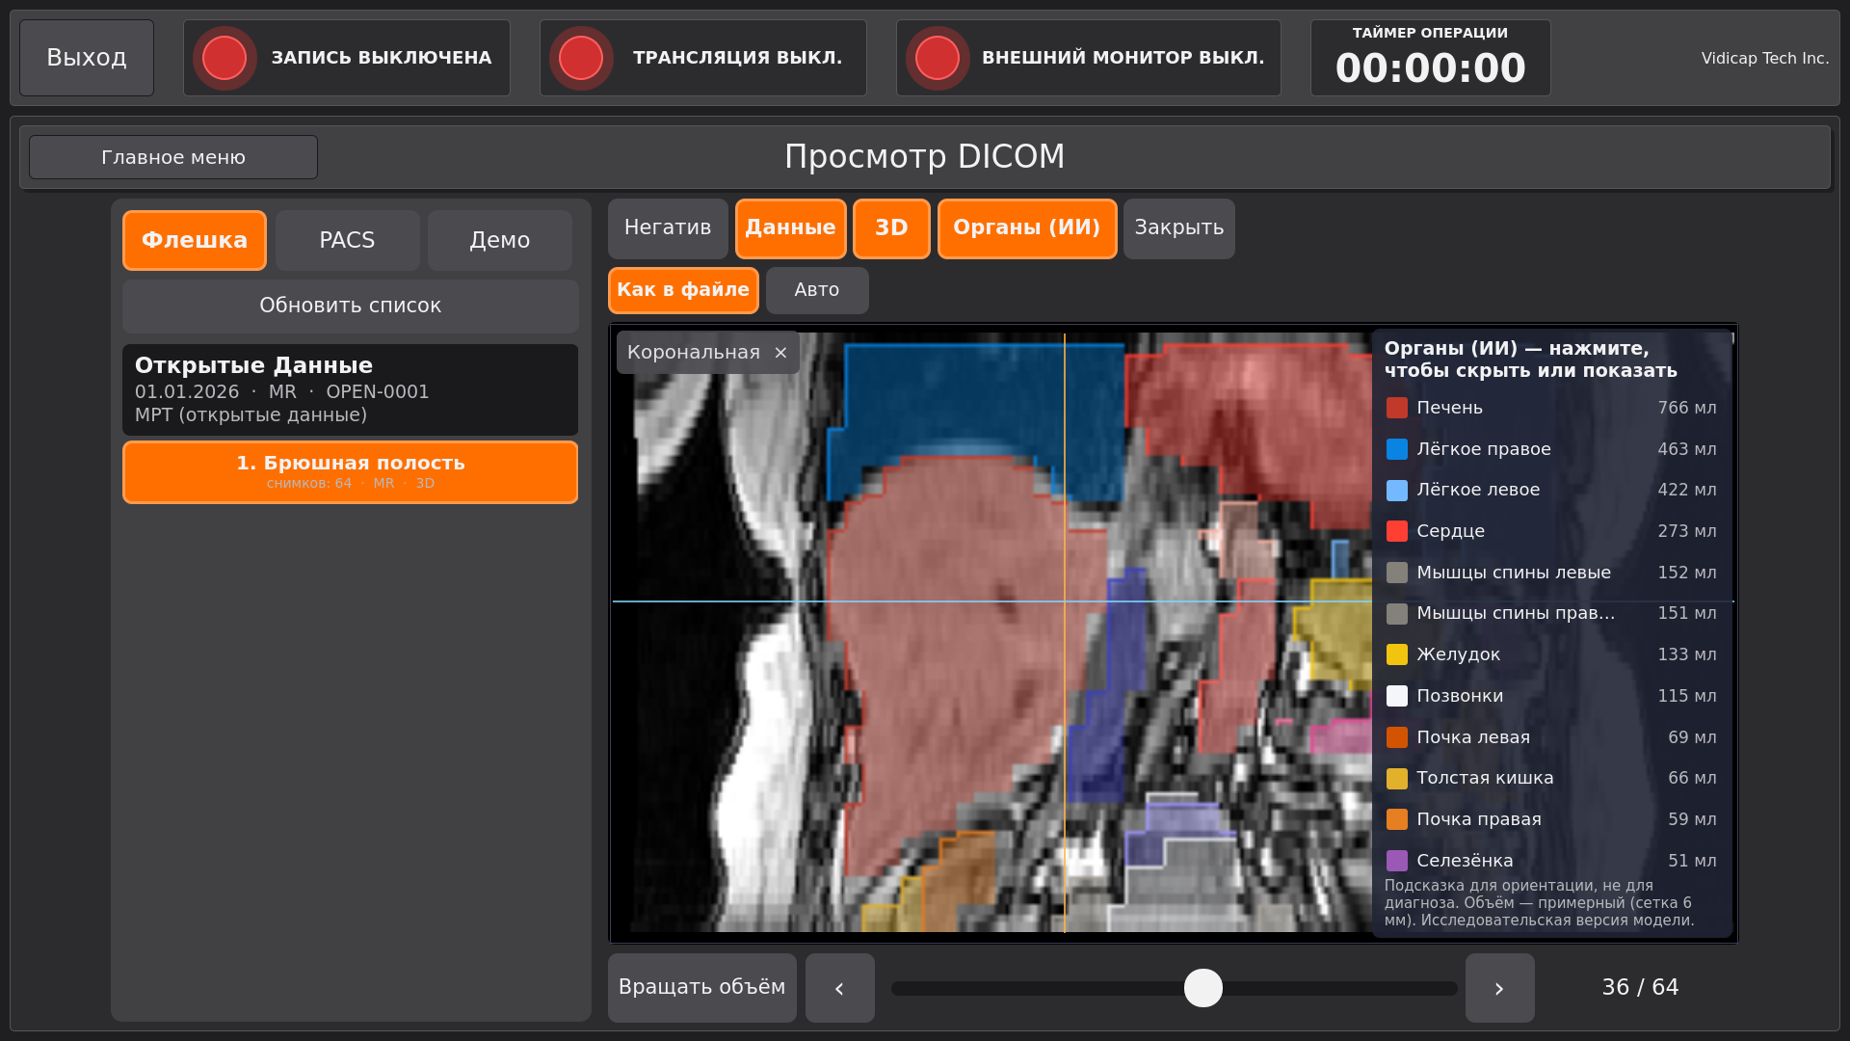Click the recording off red indicator

coord(225,58)
